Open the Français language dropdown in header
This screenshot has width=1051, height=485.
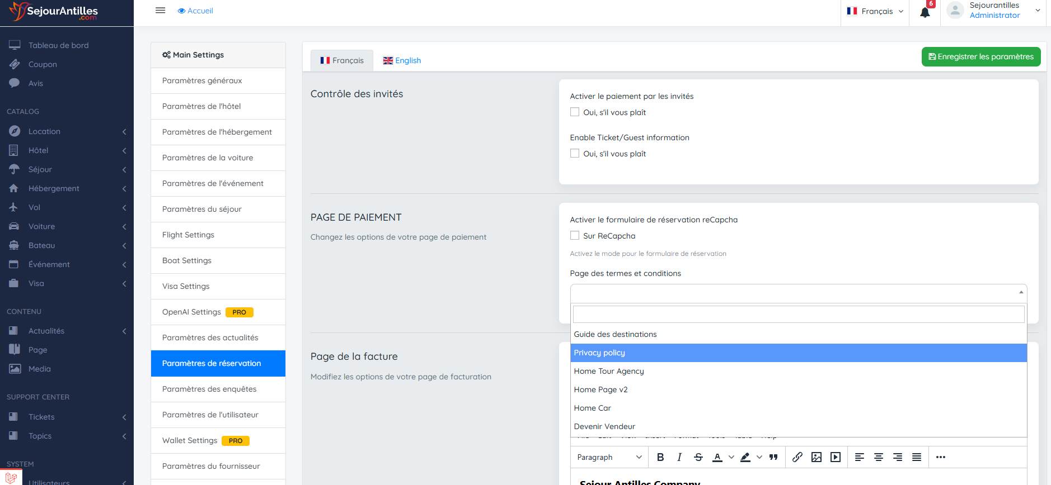point(875,11)
